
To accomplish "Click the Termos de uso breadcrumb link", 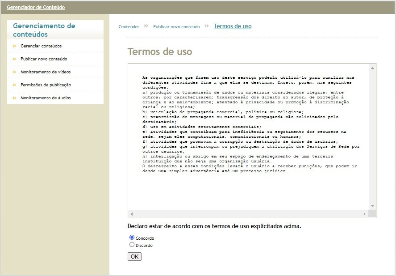I will (x=233, y=26).
